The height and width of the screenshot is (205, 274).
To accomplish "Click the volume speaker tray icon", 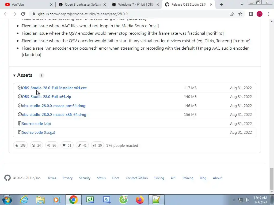I will [247, 200].
